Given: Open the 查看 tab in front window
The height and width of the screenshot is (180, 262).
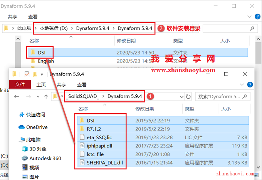Looking at the screenshot, I should [82, 85].
